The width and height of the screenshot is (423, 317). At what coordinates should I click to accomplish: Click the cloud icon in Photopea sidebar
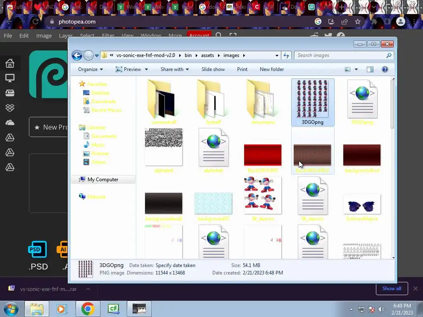coord(10,123)
